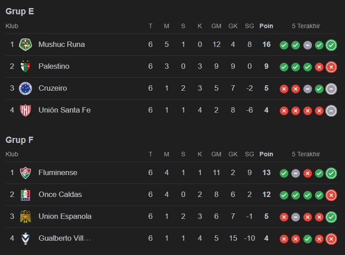Viewport: 345px width, 255px height.
Task: Click Mushuc Runa's latest win result icon
Action: (331, 45)
